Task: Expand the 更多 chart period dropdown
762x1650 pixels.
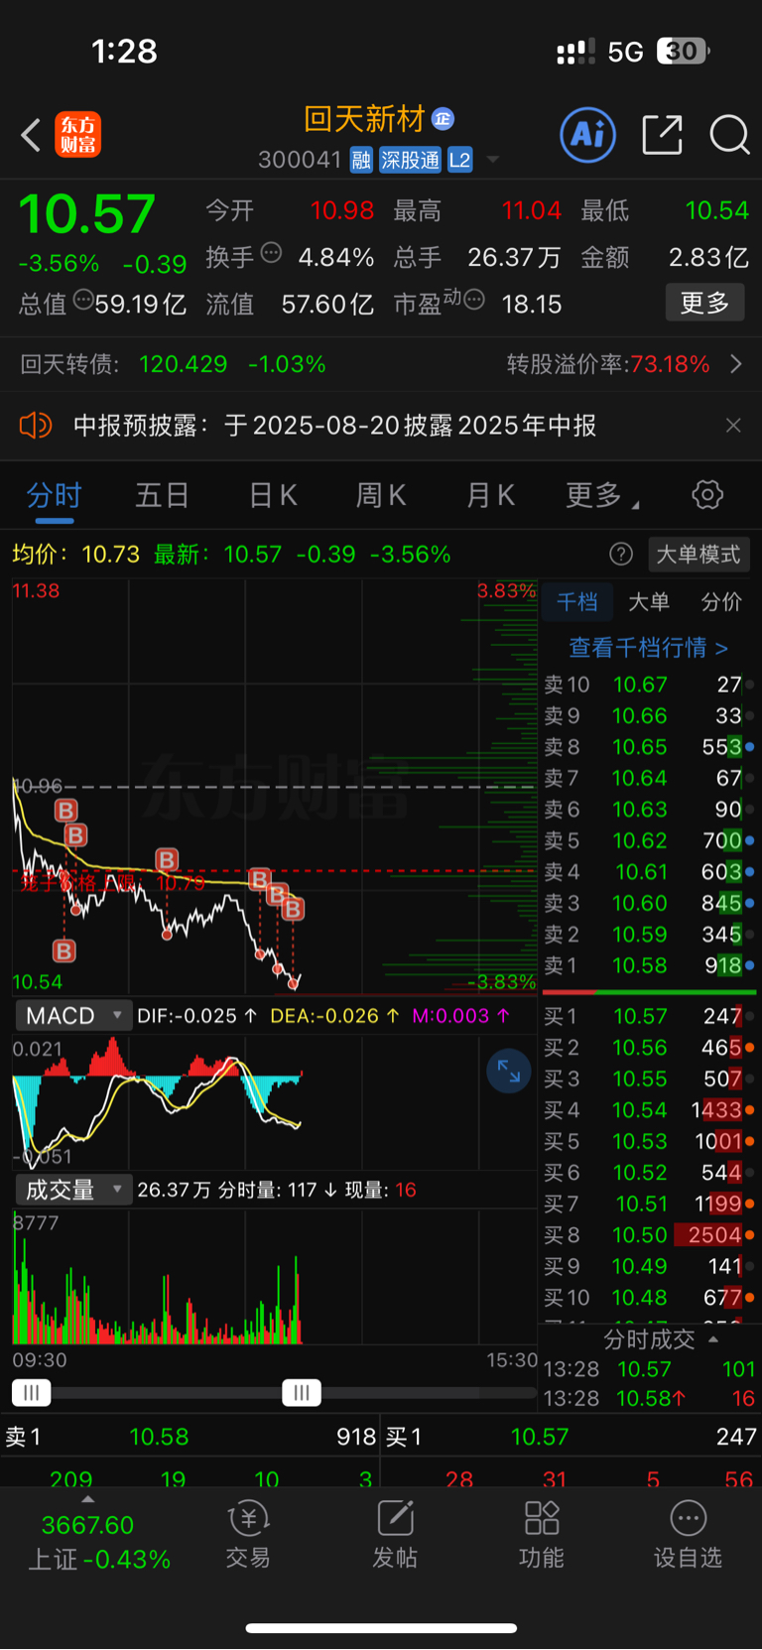Action: (602, 494)
